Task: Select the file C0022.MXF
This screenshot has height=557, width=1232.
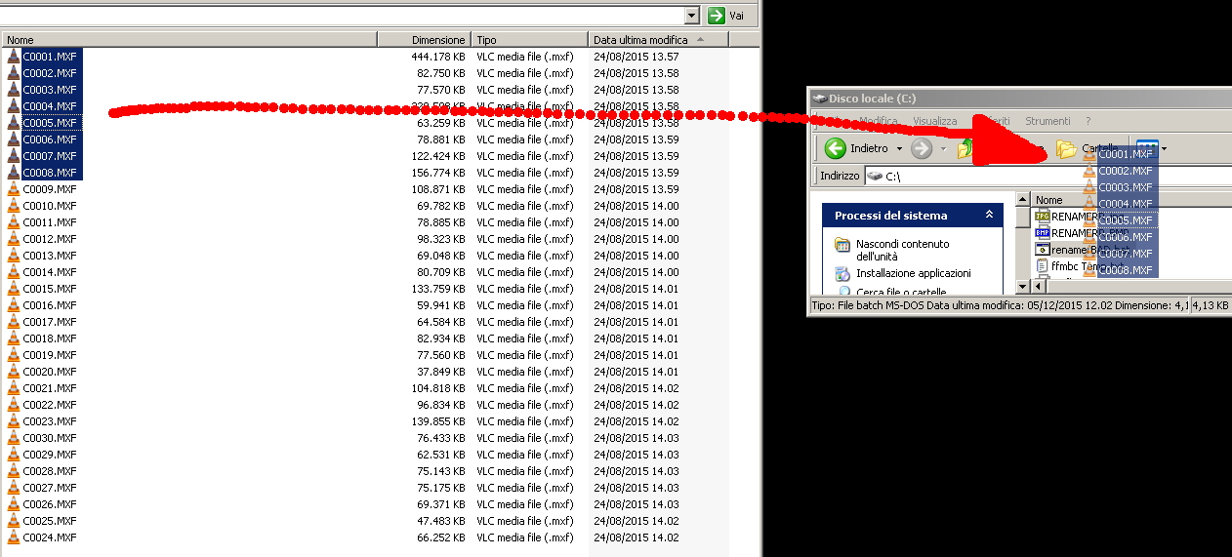Action: (49, 405)
